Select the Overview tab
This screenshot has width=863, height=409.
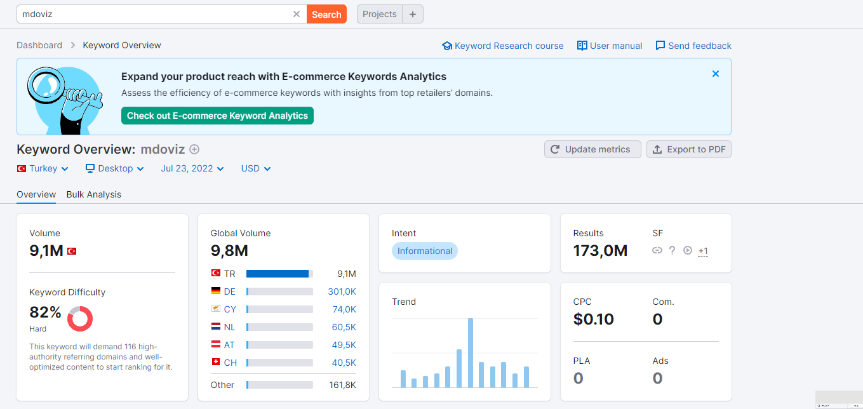36,194
